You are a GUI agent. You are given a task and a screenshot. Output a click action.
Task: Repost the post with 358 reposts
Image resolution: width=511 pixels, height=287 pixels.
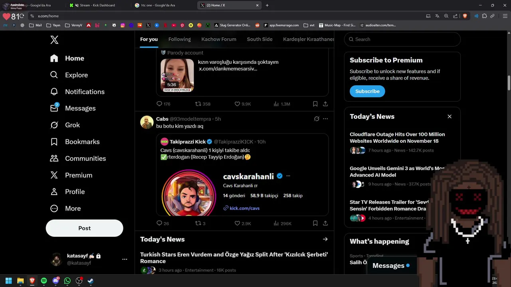[x=202, y=104]
